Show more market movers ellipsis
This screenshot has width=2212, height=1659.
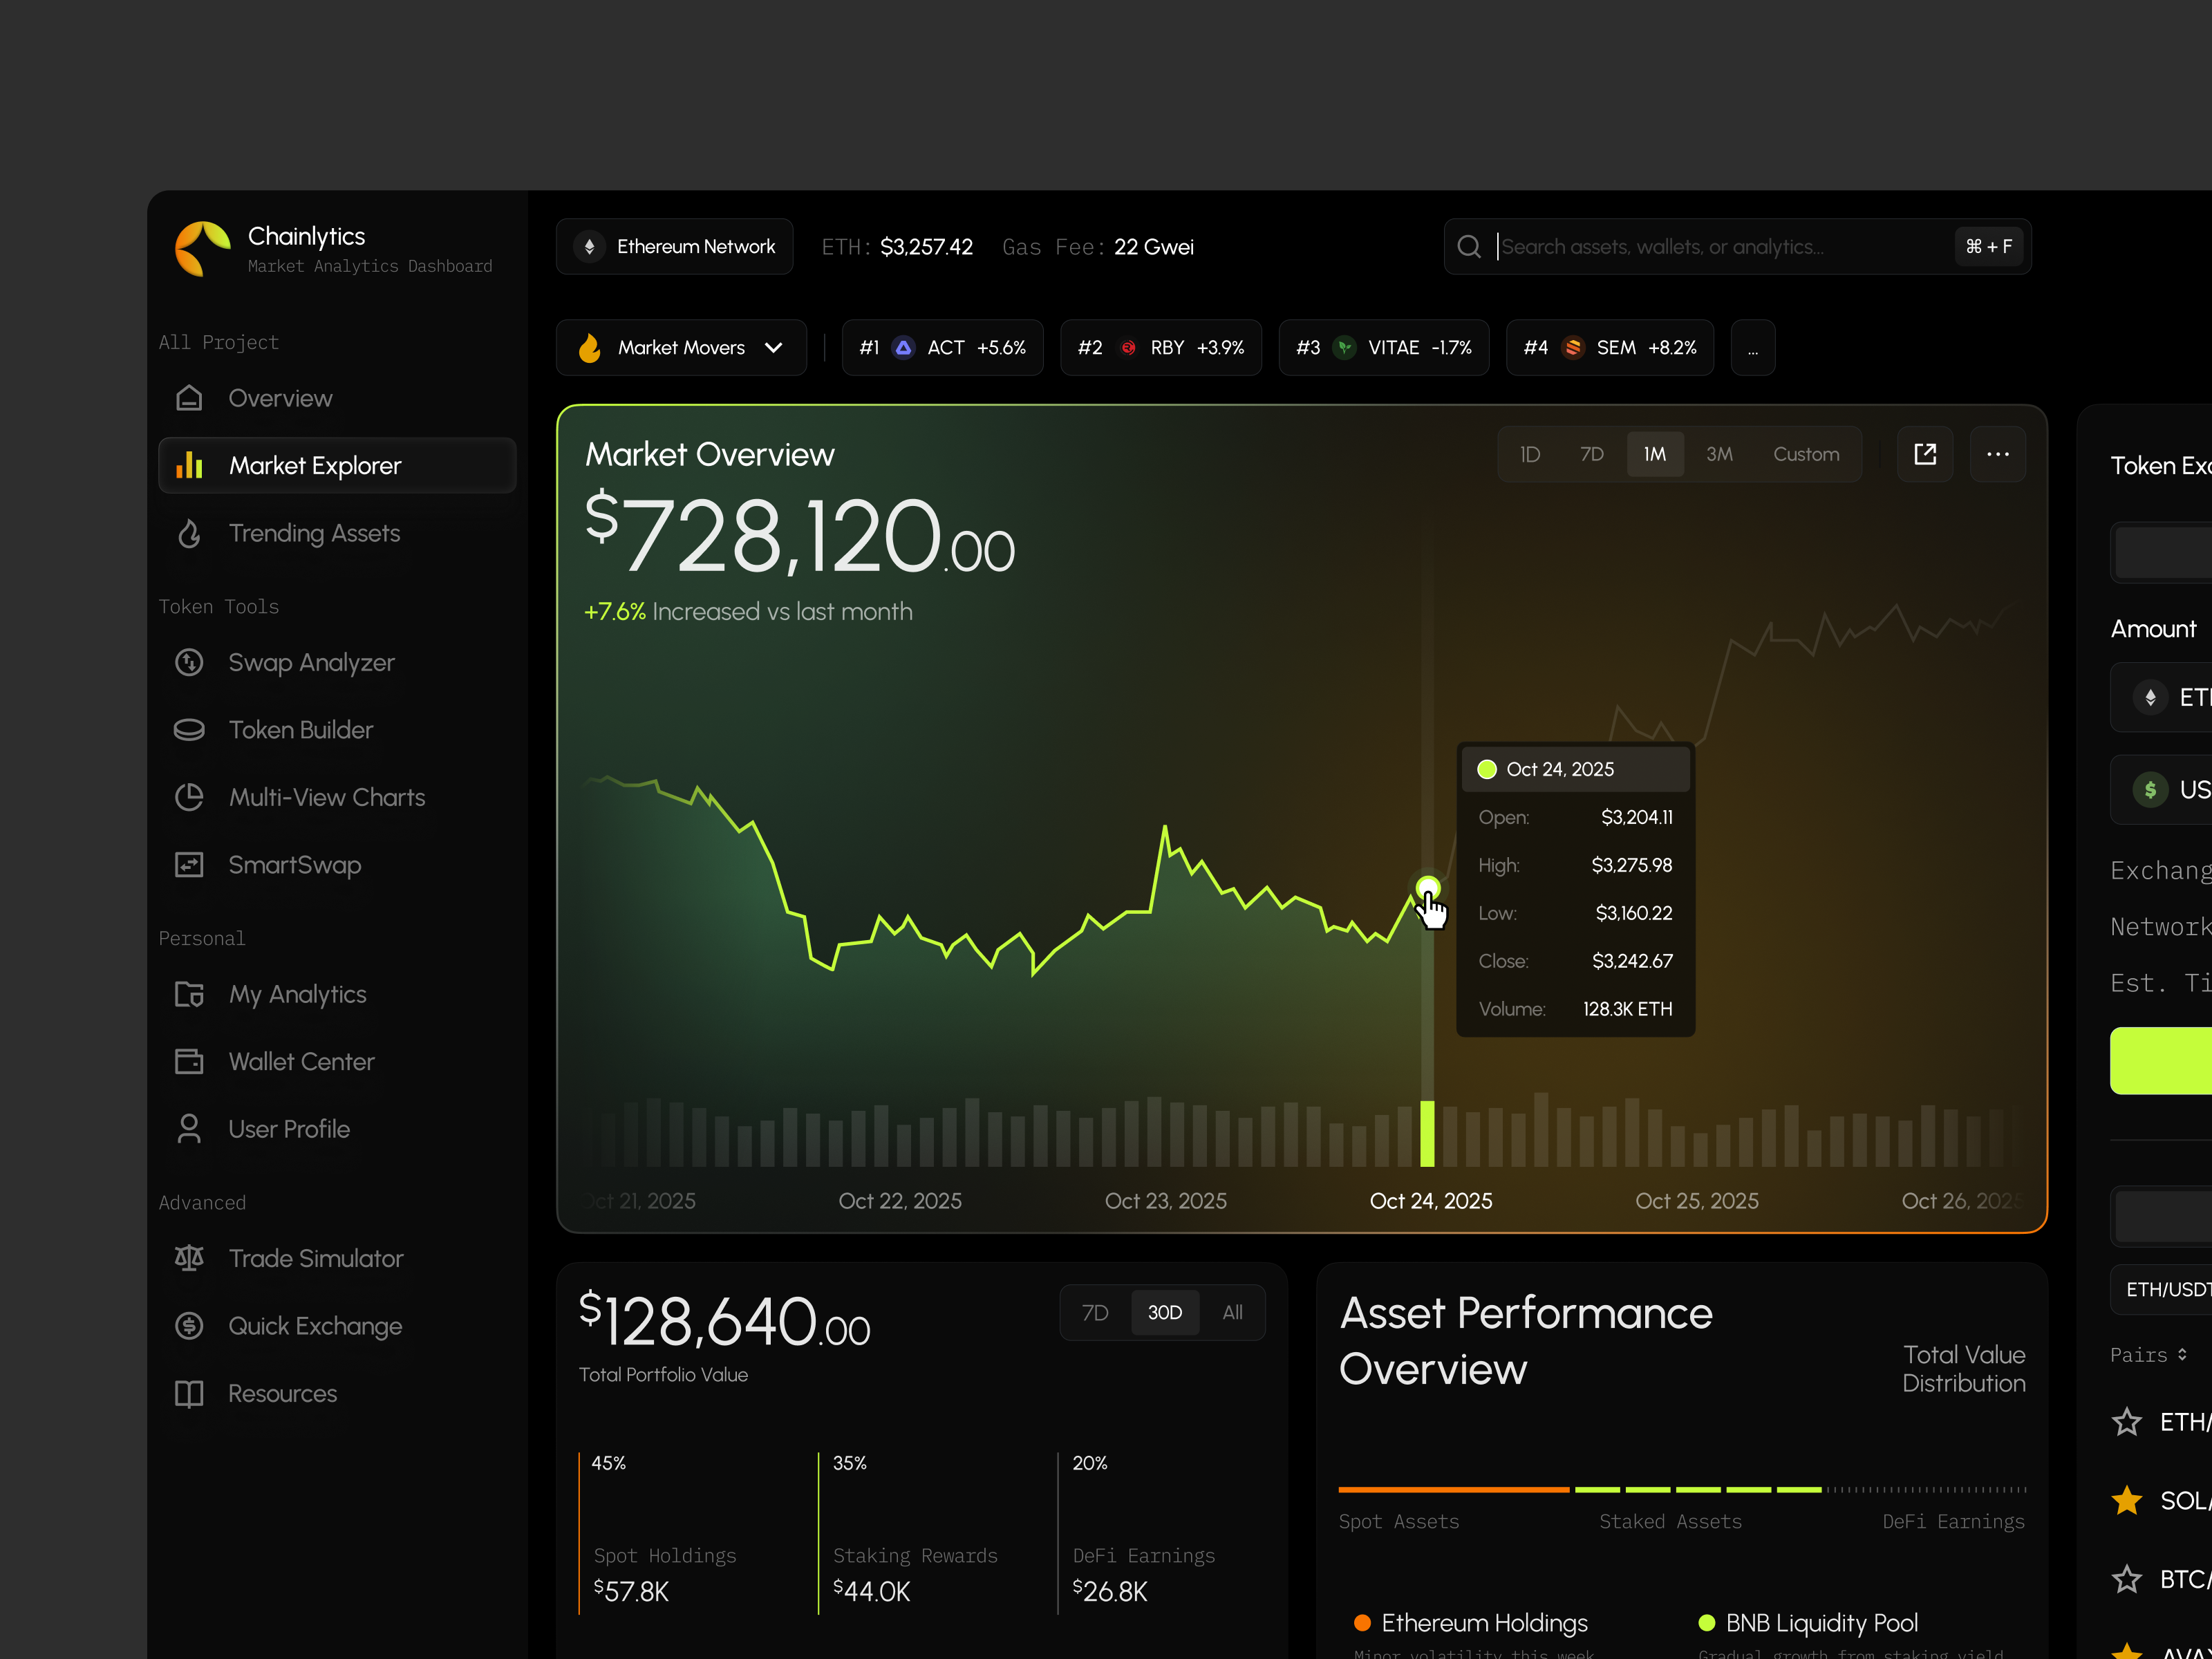(1753, 348)
